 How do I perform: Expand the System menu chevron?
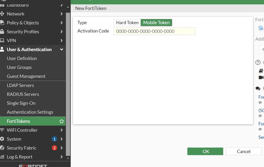(x=62, y=139)
